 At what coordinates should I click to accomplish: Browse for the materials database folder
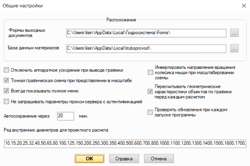click(x=234, y=49)
